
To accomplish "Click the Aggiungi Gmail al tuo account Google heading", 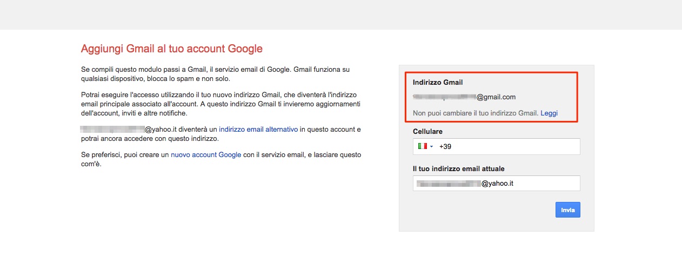I will point(172,49).
